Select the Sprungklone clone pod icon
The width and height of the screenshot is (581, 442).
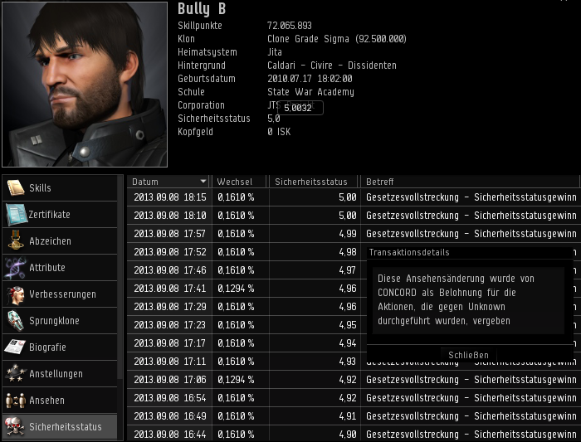pyautogui.click(x=16, y=321)
